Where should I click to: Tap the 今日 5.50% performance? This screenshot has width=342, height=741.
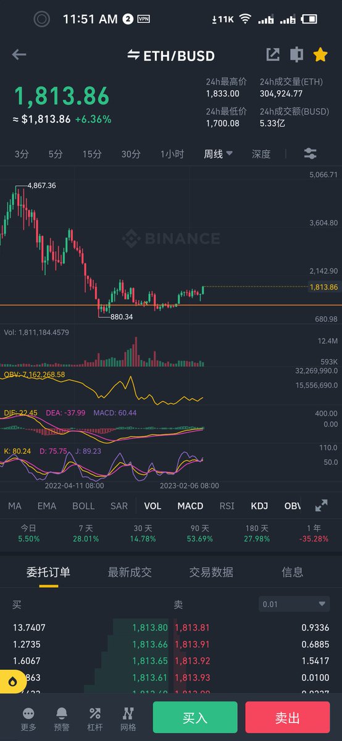click(29, 534)
